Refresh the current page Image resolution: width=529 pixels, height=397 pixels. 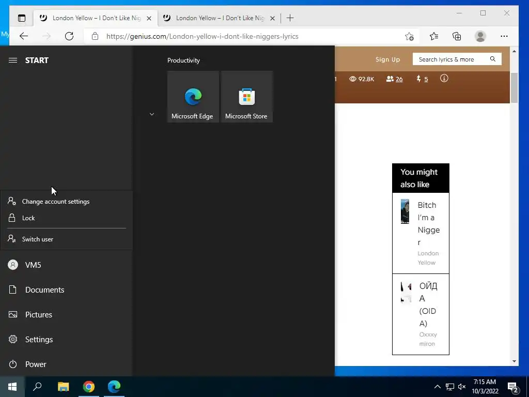click(69, 36)
